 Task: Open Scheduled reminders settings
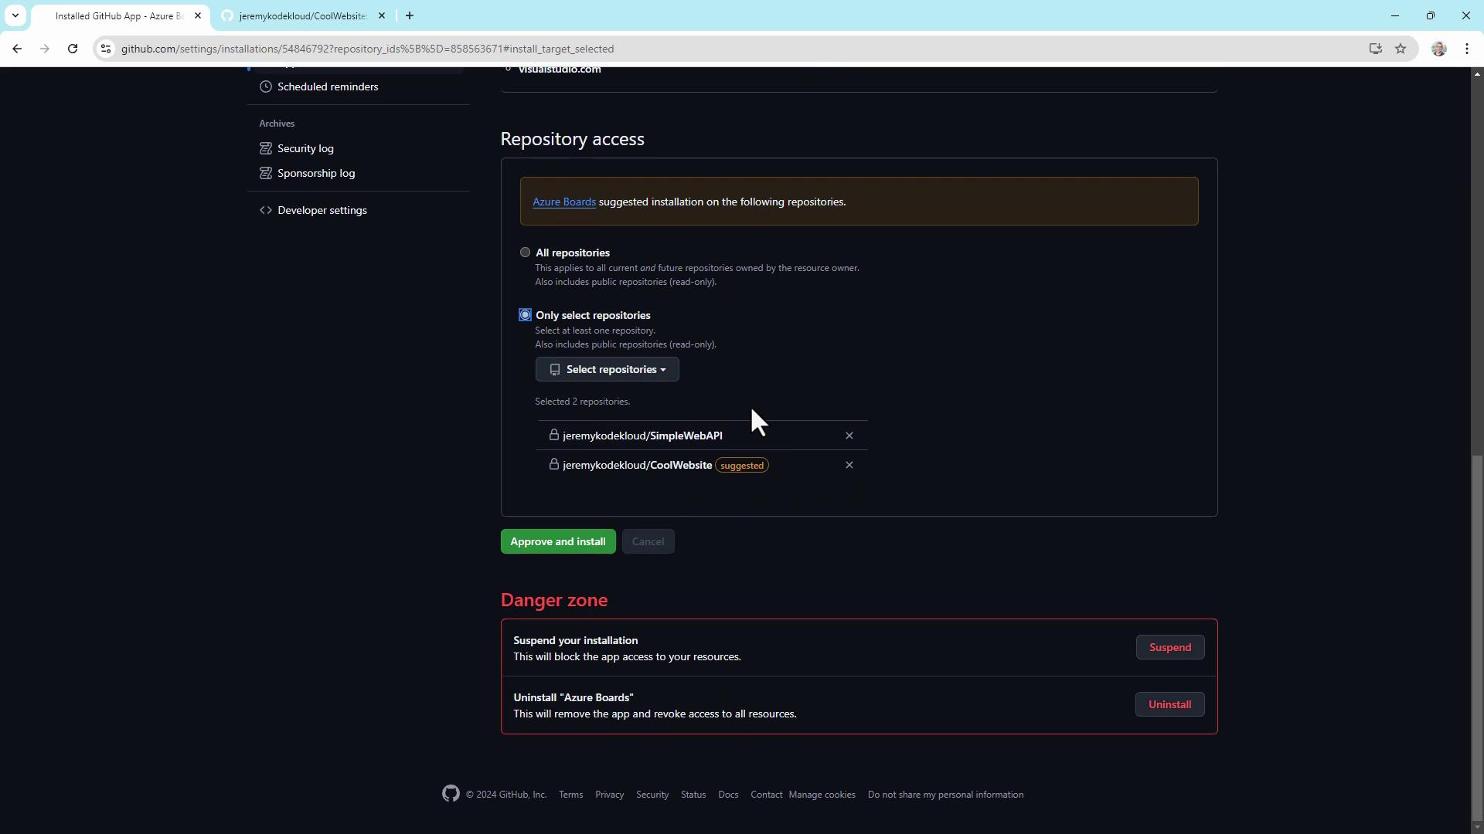[328, 86]
